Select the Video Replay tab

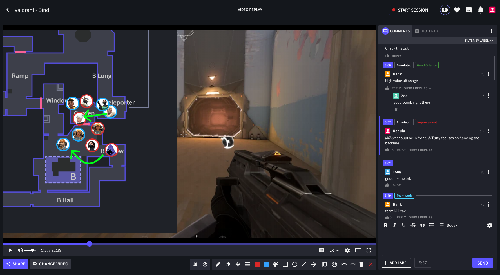point(250,10)
